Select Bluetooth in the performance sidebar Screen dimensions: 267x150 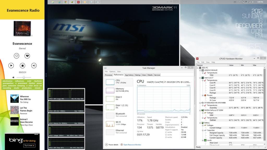point(119,115)
